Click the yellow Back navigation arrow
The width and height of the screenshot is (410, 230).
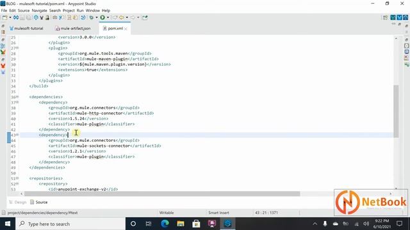pyautogui.click(x=122, y=17)
